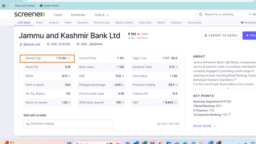256x144 pixels.
Task: Select Face Value ₹1.00 row
Action: pos(155,76)
